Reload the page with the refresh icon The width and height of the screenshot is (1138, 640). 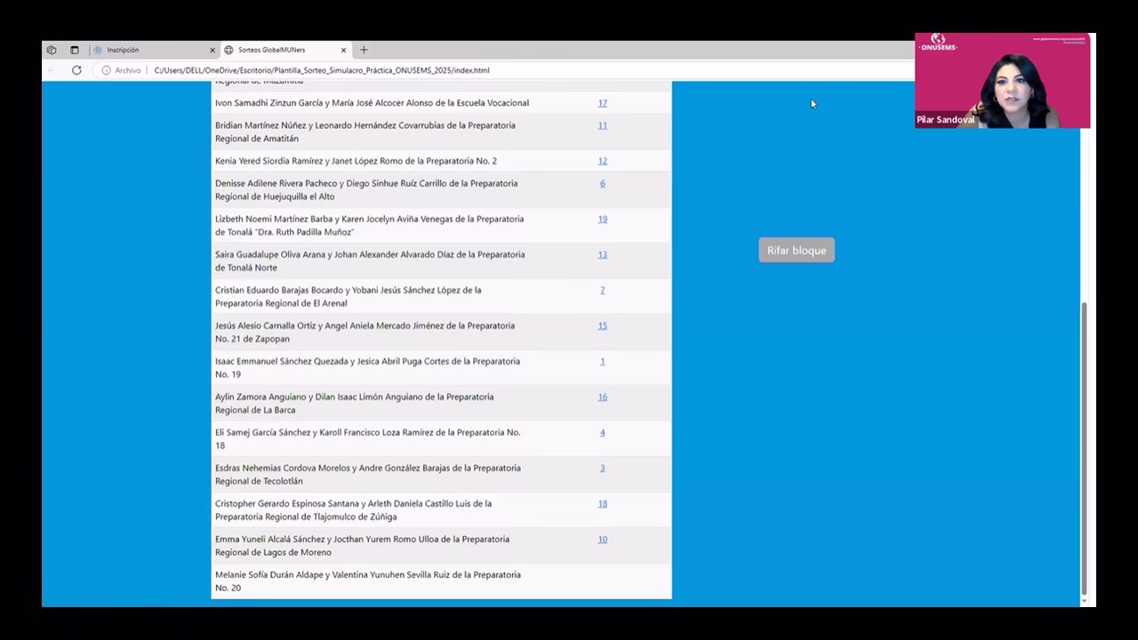coord(76,70)
